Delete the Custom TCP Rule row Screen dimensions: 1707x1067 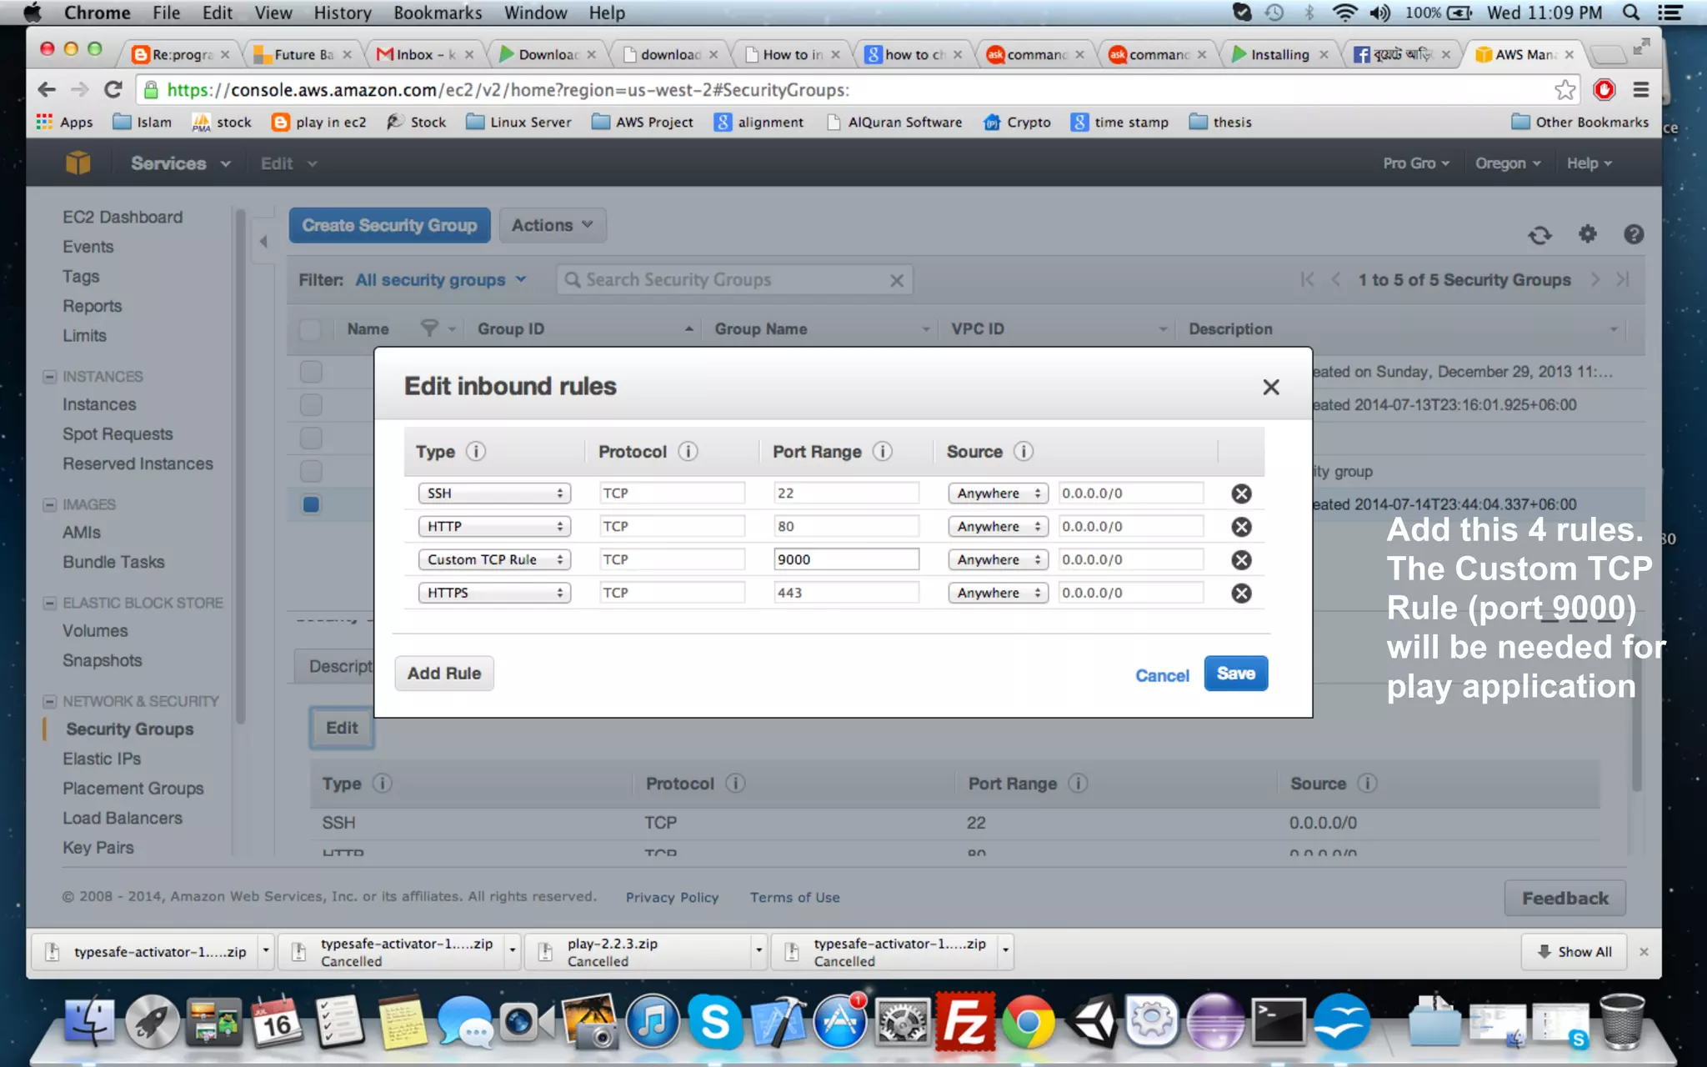(1241, 560)
